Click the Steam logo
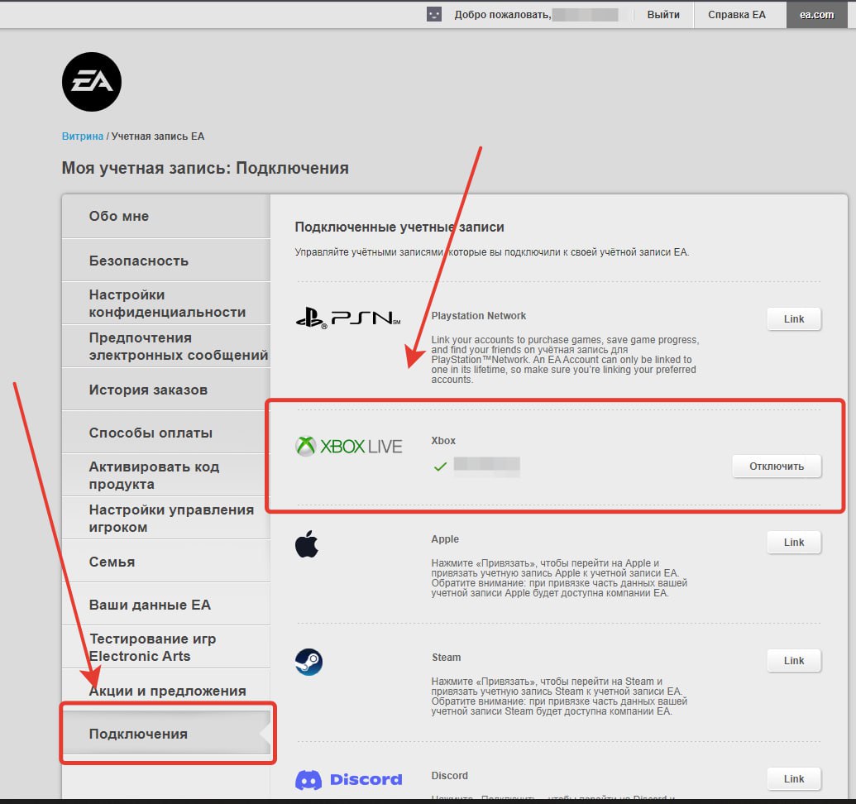The width and height of the screenshot is (856, 804). 309,662
